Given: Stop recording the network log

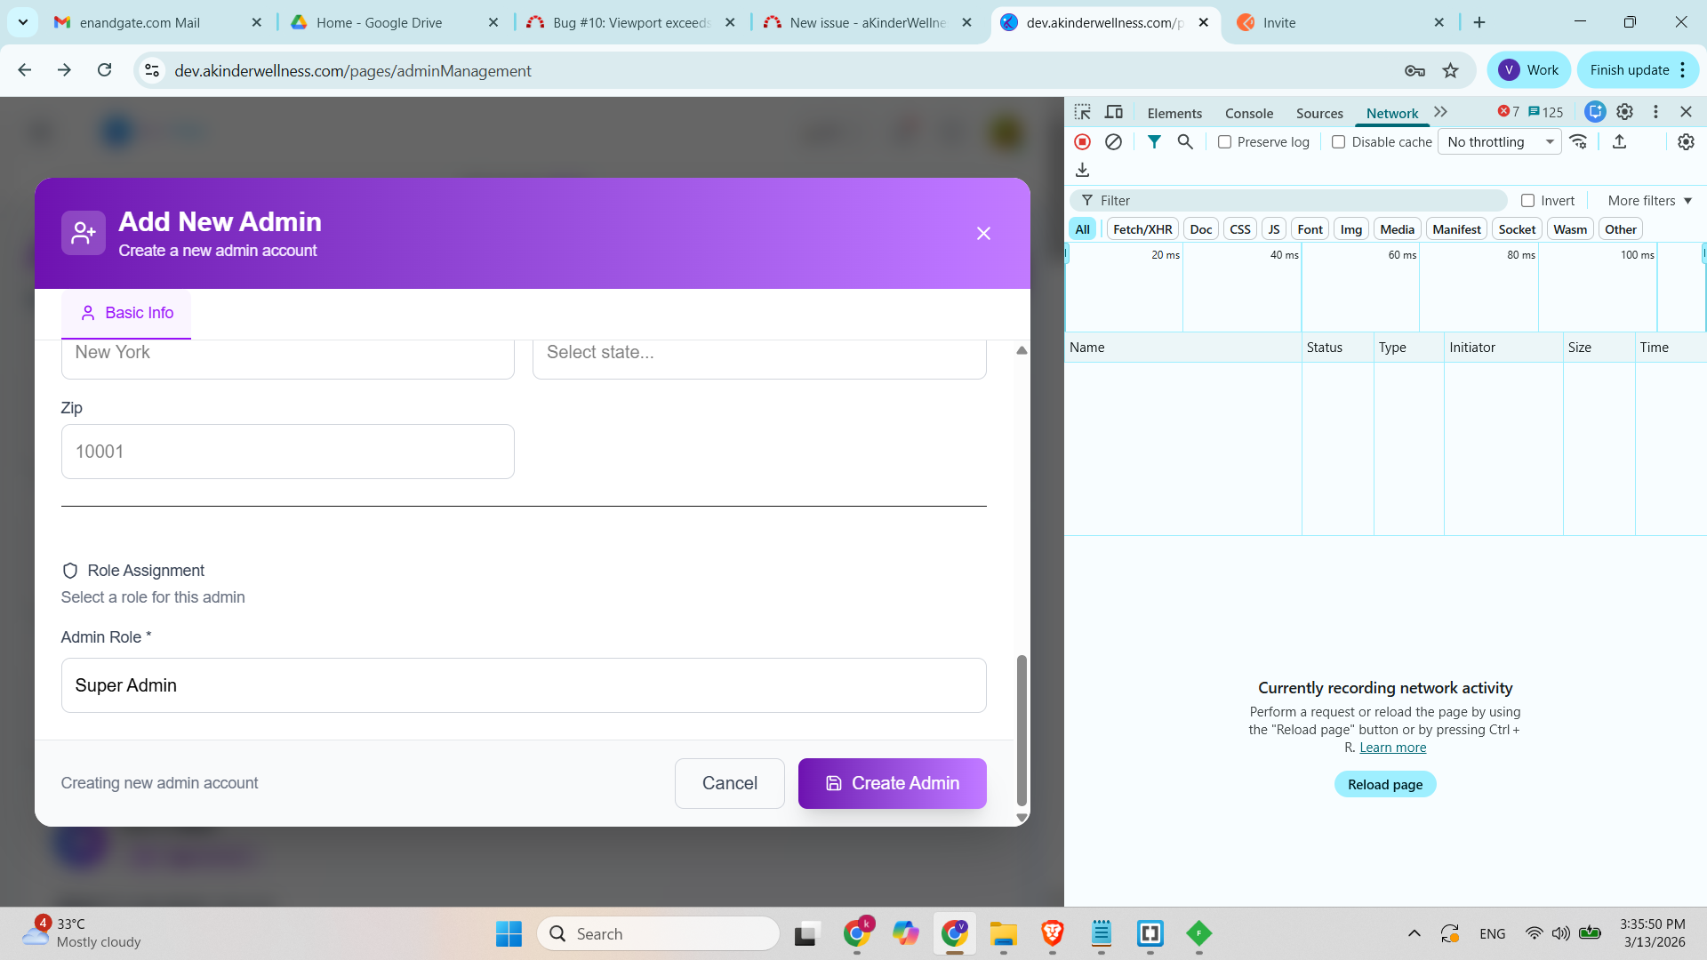Looking at the screenshot, I should [1082, 142].
